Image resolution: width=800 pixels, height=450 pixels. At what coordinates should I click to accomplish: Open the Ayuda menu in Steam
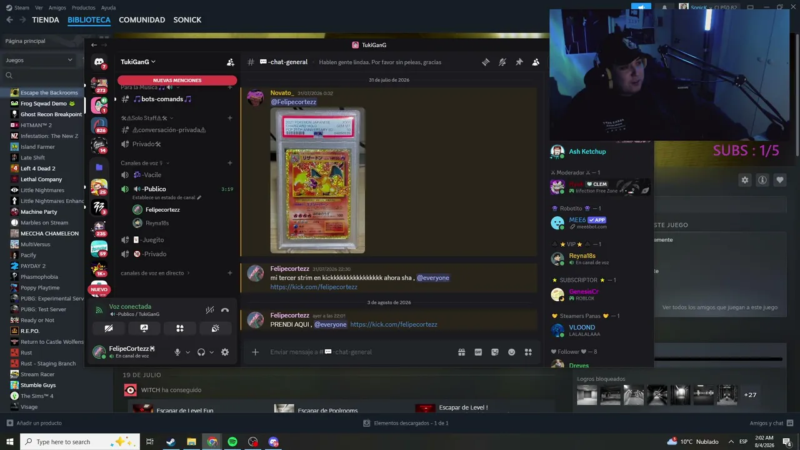coord(108,7)
